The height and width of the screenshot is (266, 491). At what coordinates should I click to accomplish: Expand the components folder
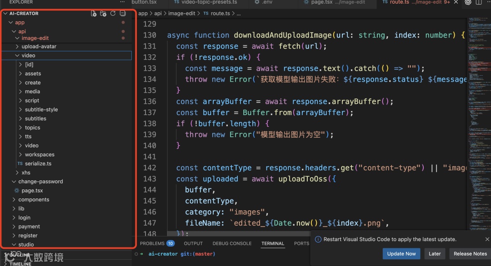14,199
